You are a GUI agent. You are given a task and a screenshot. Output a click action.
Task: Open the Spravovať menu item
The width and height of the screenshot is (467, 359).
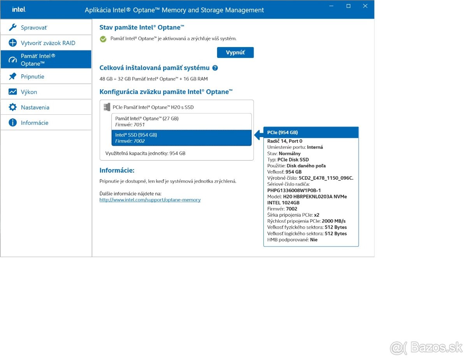(34, 28)
